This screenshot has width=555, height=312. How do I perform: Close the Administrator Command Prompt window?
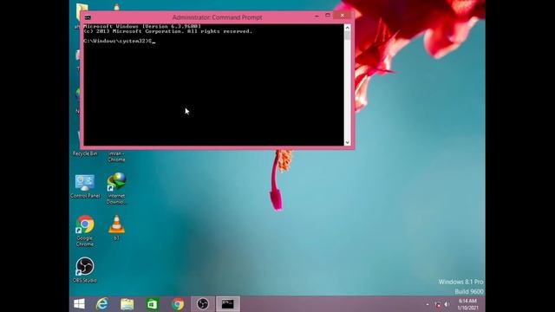343,16
